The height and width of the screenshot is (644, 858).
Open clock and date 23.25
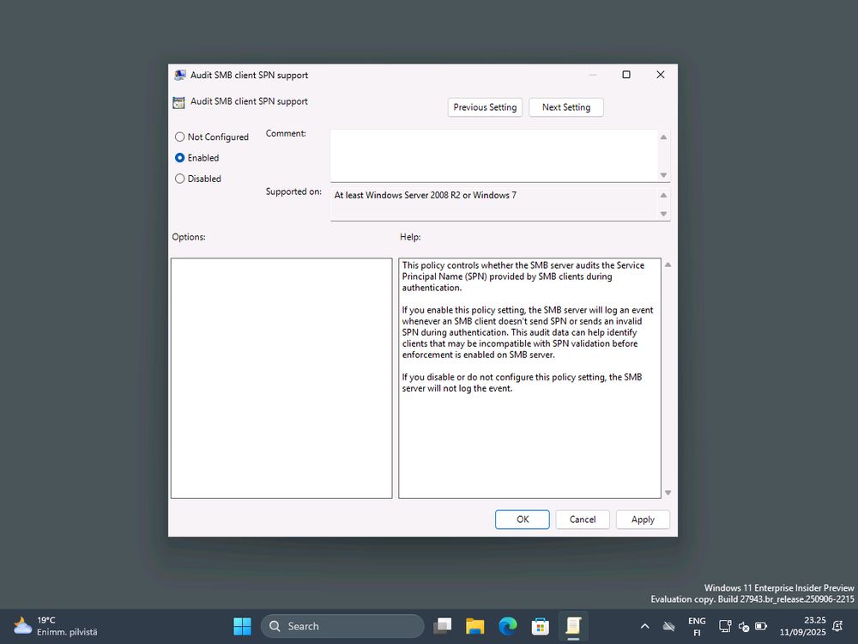802,626
